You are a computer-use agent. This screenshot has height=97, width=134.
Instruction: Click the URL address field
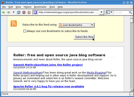click(66, 12)
